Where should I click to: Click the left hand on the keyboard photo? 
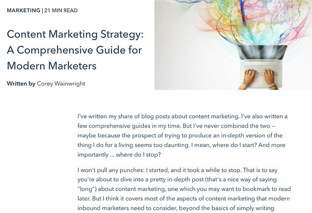tap(248, 78)
